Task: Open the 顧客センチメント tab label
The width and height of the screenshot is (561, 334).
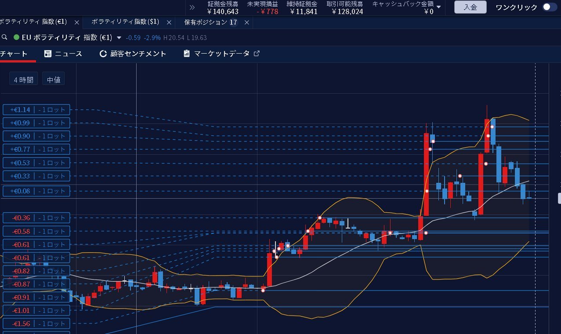Action: pyautogui.click(x=138, y=54)
